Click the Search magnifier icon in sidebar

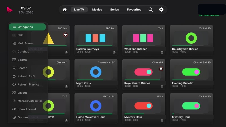14,68
